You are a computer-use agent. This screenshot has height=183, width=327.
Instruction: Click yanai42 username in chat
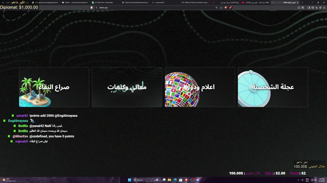click(x=22, y=116)
